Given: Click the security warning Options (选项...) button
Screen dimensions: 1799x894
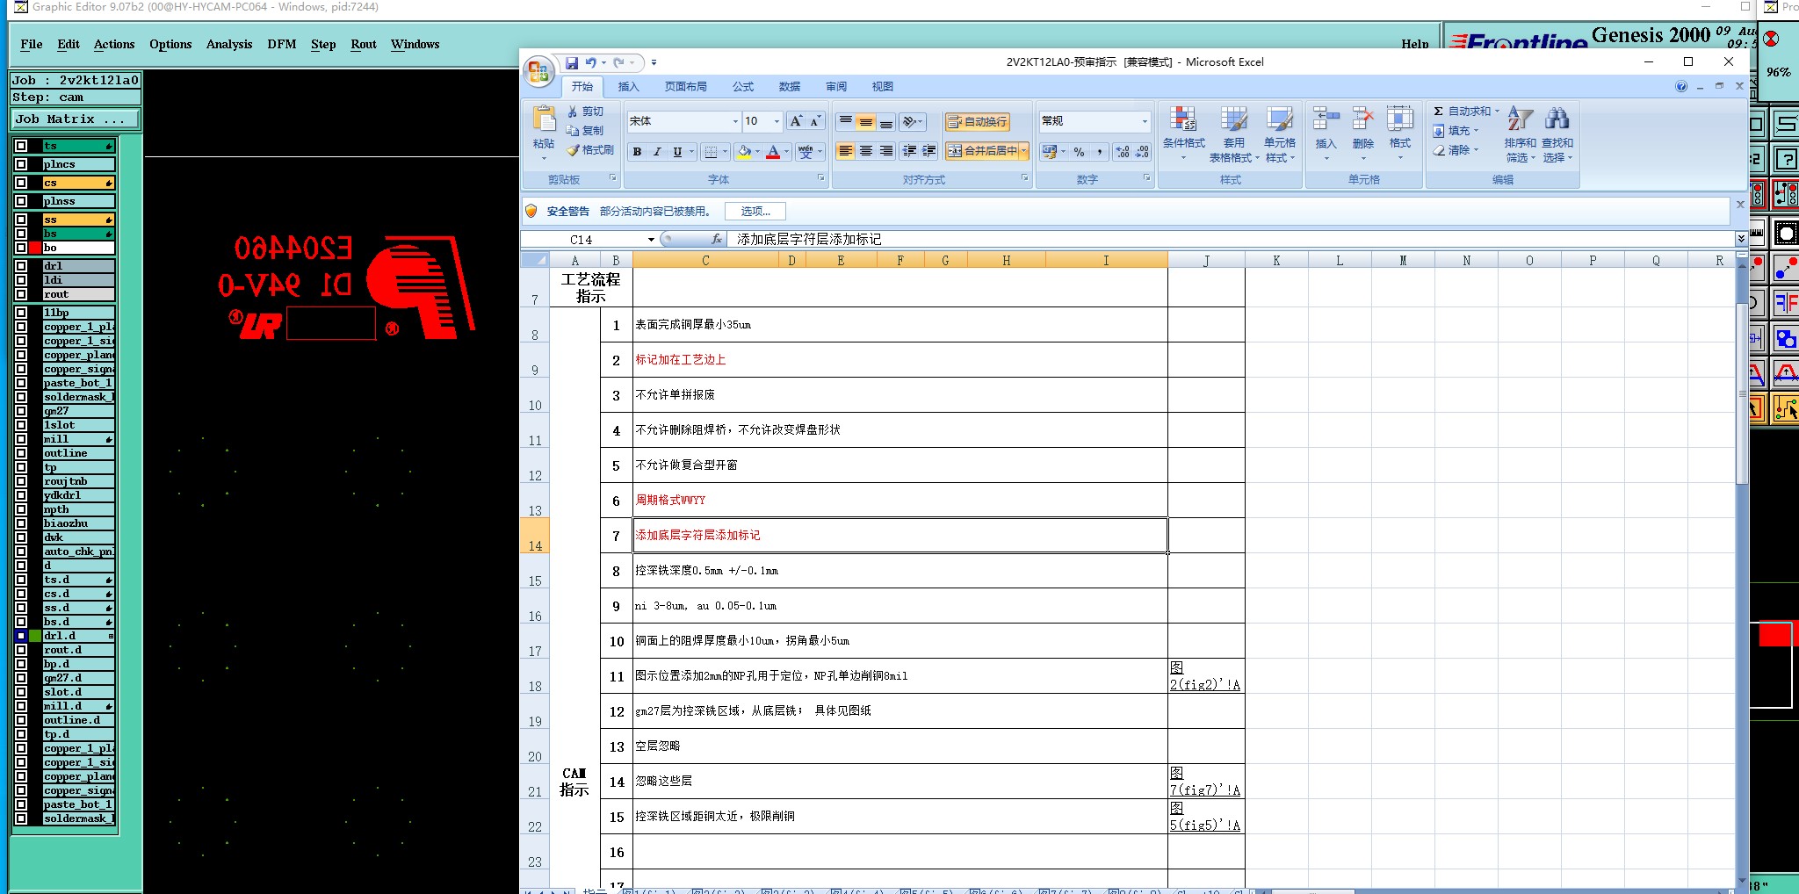Looking at the screenshot, I should pyautogui.click(x=755, y=212).
